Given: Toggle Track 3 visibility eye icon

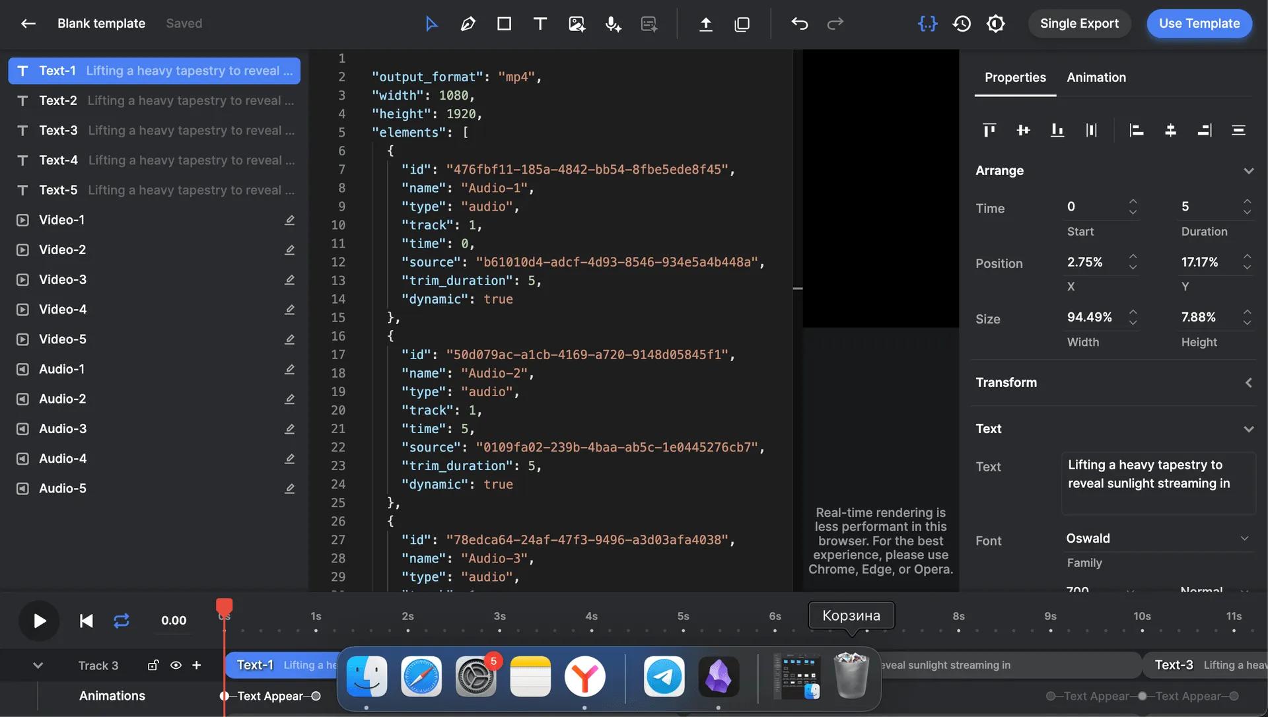Looking at the screenshot, I should pos(176,666).
